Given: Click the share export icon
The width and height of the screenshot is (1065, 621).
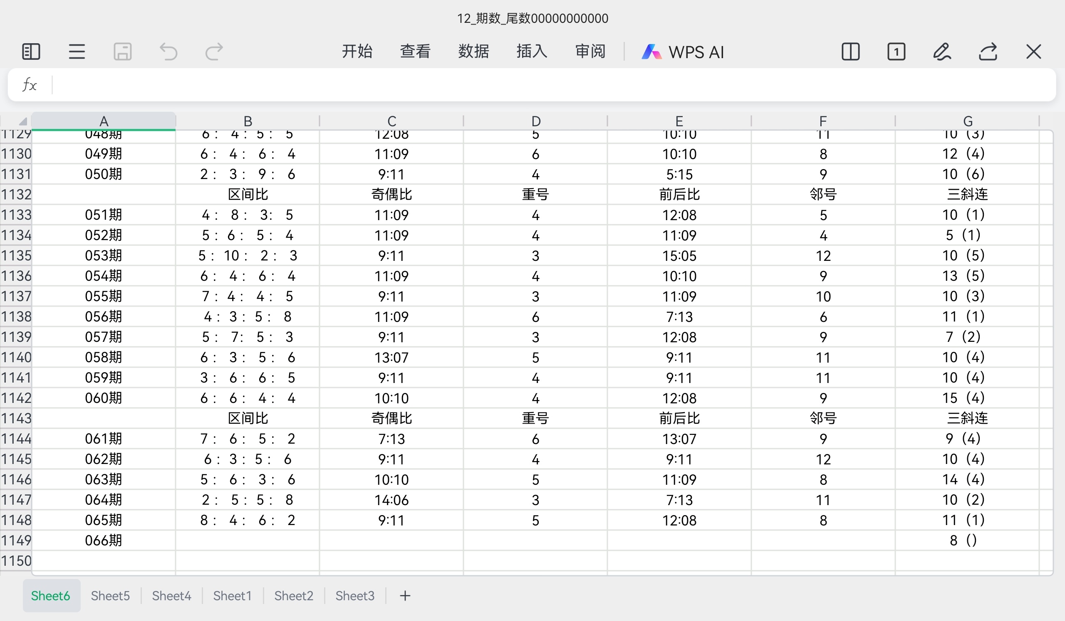Looking at the screenshot, I should 988,52.
